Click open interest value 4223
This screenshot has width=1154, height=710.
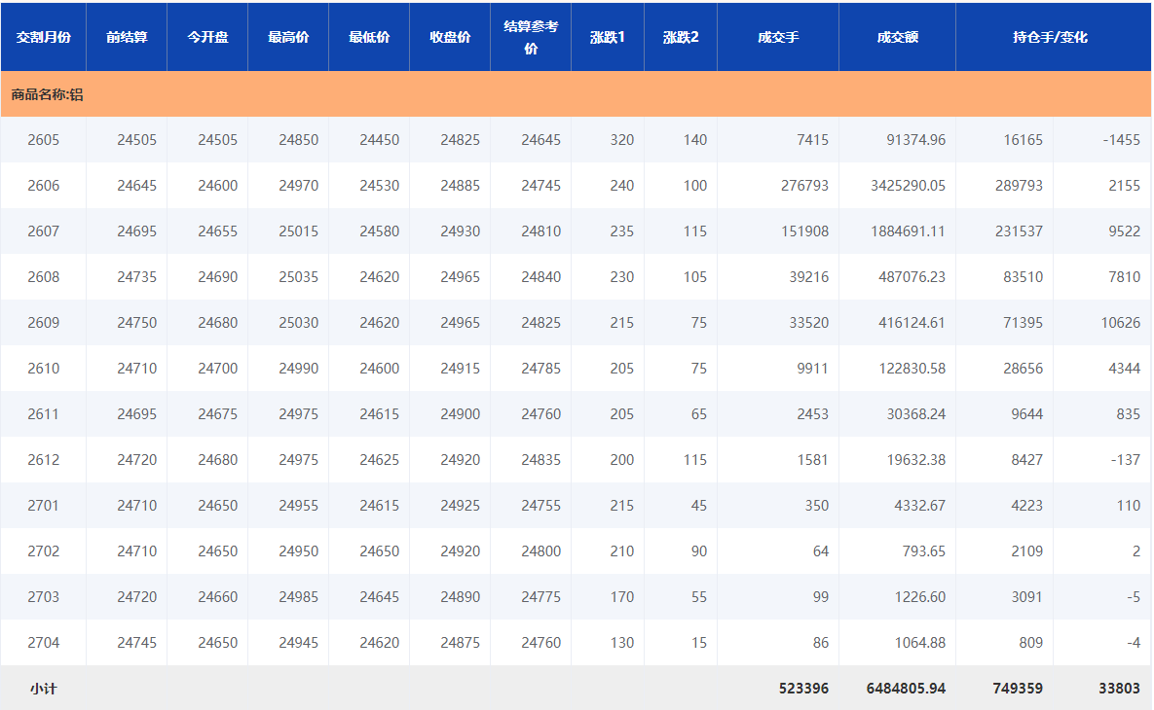[x=1026, y=505]
